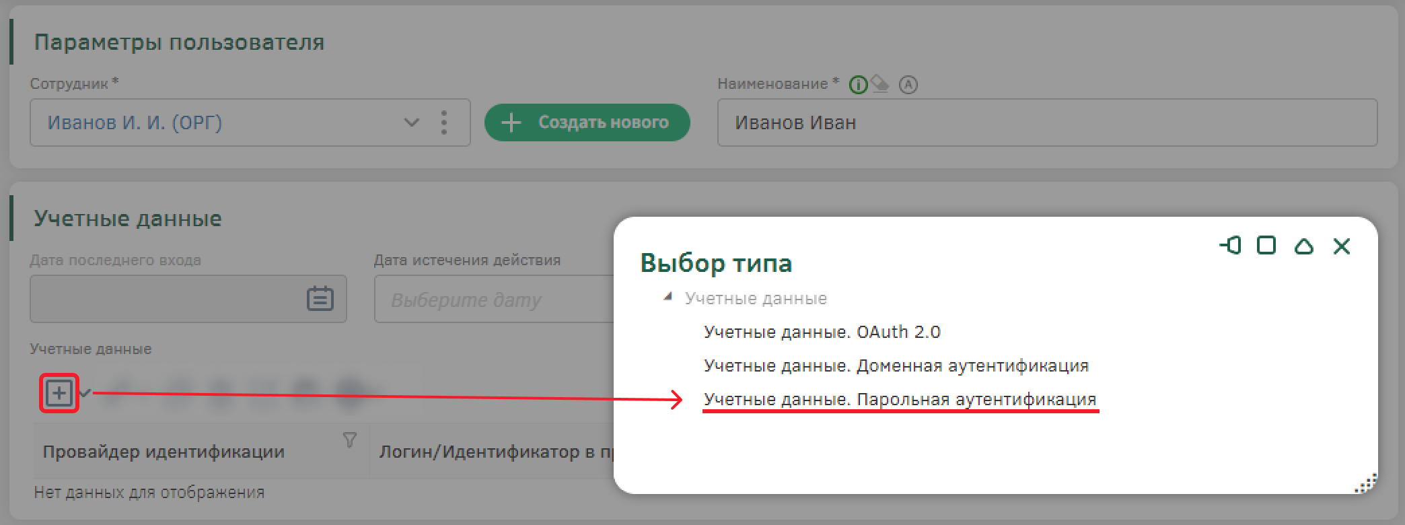Close the Выбор типа dialog
The height and width of the screenshot is (525, 1405).
pyautogui.click(x=1342, y=246)
